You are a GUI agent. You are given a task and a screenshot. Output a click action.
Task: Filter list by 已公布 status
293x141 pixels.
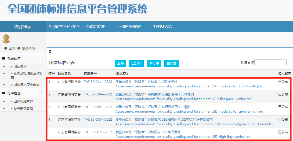[x=136, y=64]
